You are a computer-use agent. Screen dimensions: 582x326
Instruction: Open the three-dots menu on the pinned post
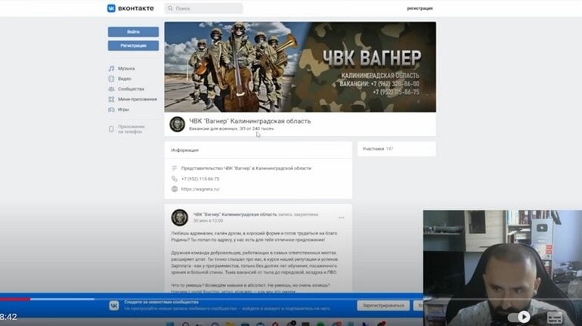point(341,218)
